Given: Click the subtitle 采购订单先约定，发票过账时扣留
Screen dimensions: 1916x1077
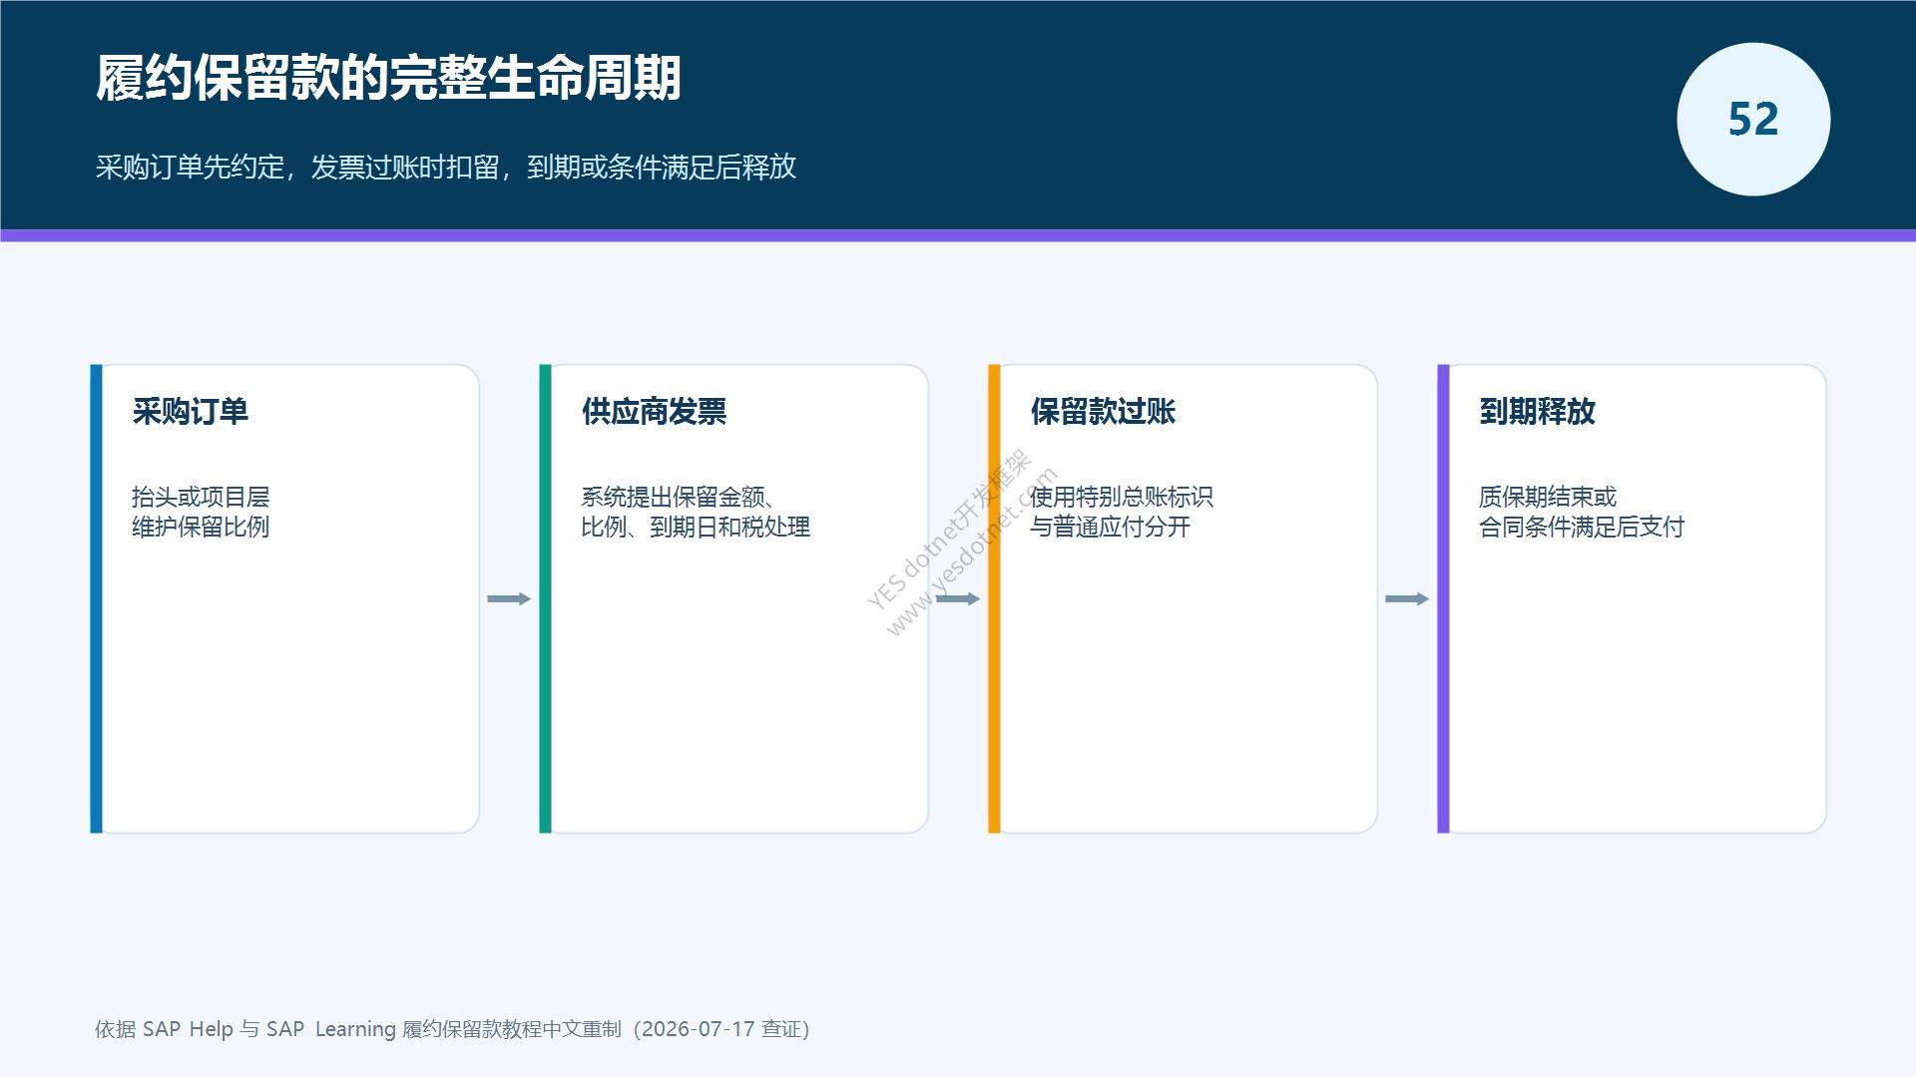Looking at the screenshot, I should tap(446, 167).
